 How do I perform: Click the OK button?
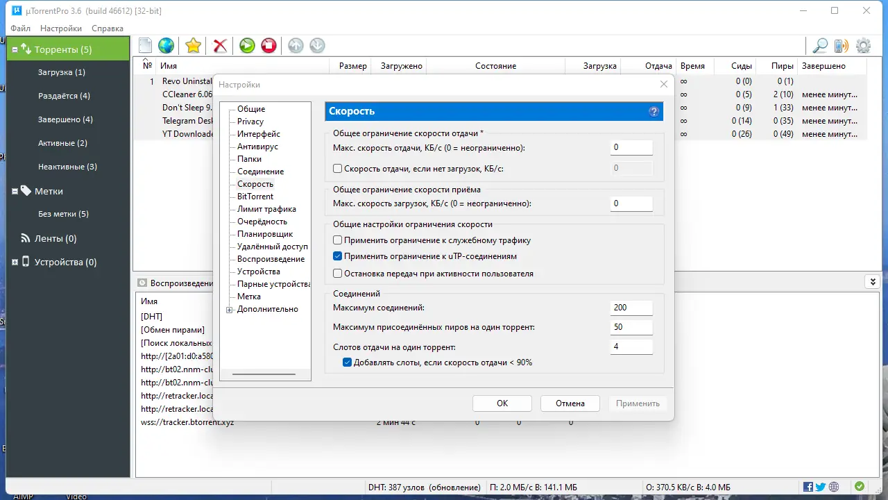click(502, 403)
